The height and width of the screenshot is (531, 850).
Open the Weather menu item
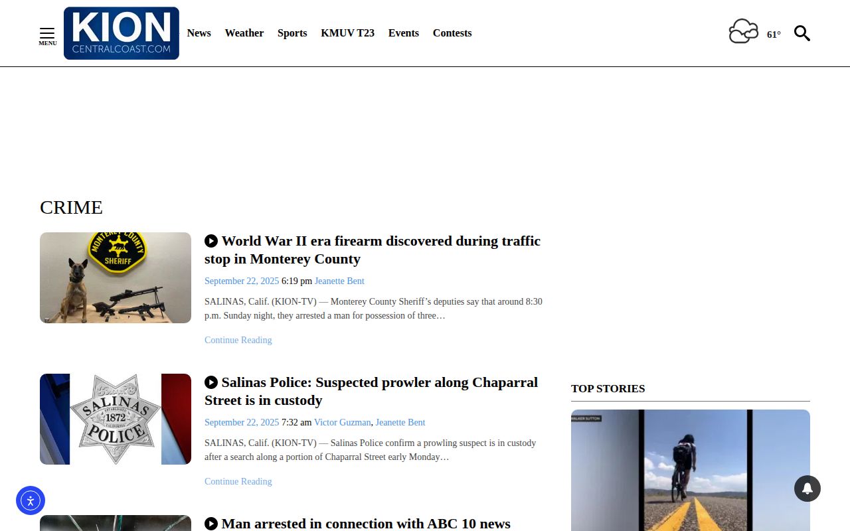(244, 33)
